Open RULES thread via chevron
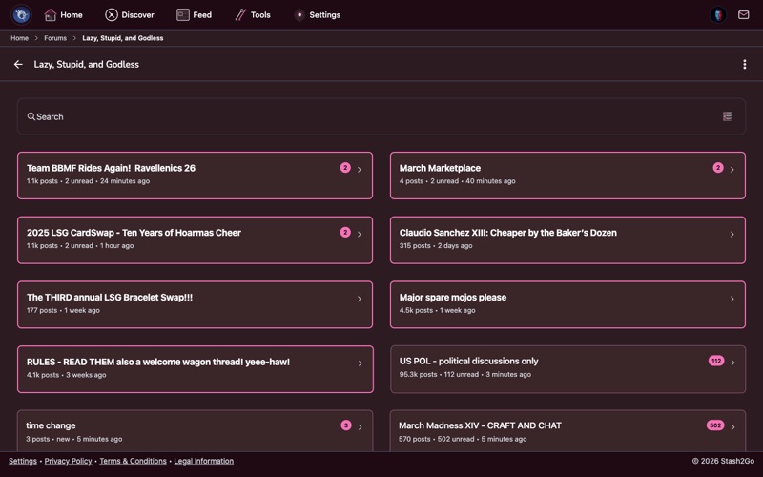The width and height of the screenshot is (763, 477). tap(361, 363)
